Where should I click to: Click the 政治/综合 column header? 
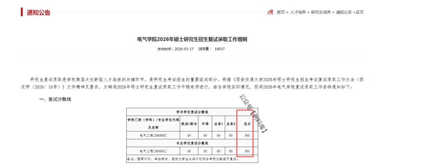point(189,124)
